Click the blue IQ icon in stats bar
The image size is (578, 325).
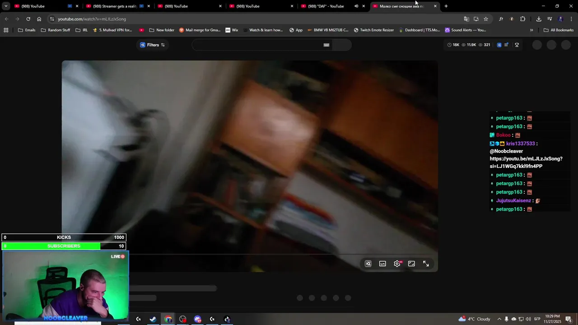click(x=499, y=45)
